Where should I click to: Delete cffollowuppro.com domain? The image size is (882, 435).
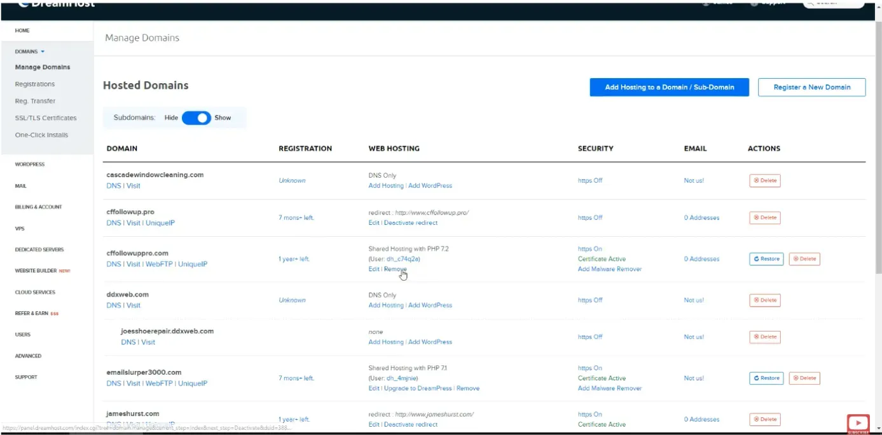tap(804, 259)
